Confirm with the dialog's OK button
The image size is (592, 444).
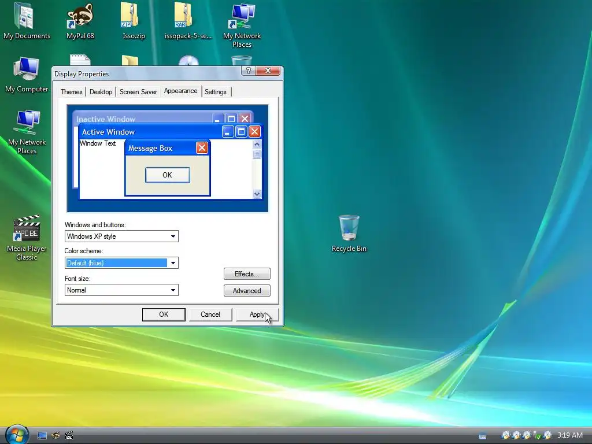pyautogui.click(x=164, y=314)
